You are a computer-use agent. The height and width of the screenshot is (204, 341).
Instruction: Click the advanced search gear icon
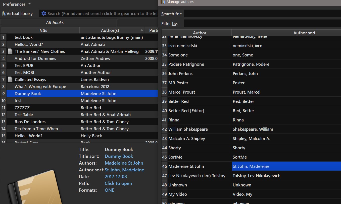tap(44, 14)
